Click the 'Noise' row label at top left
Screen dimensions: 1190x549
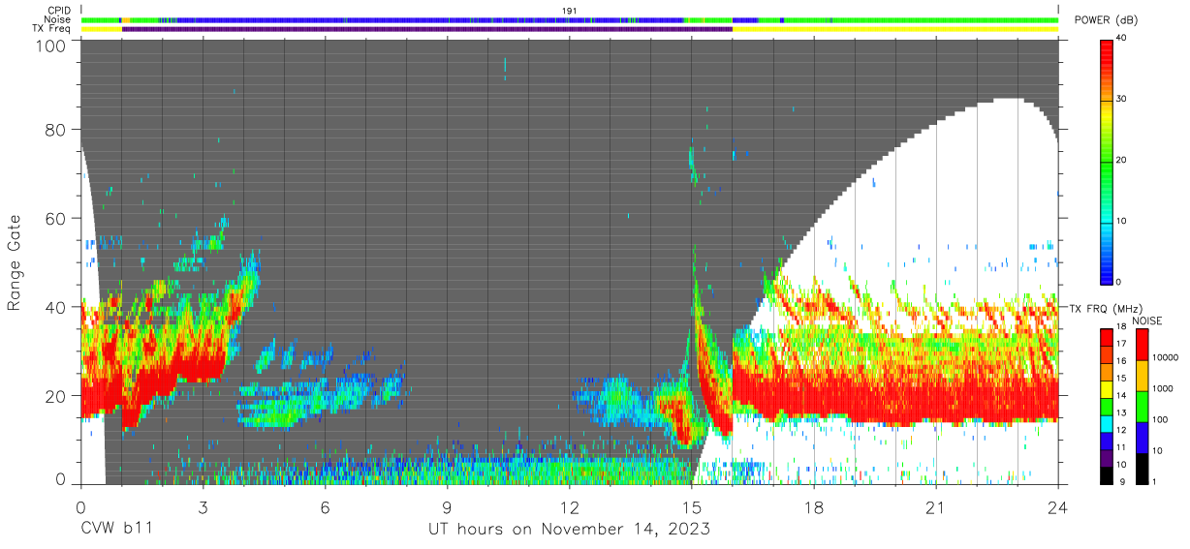58,19
